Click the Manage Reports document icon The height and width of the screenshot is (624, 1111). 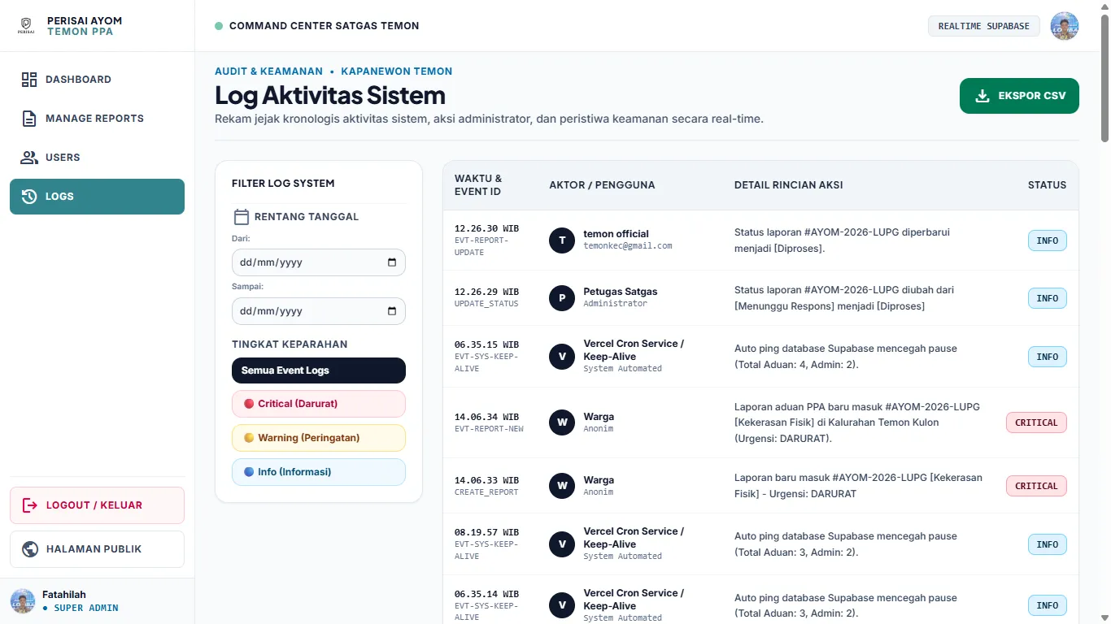[x=29, y=119]
